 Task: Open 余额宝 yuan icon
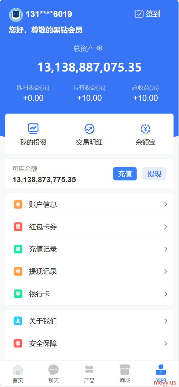coord(145,129)
